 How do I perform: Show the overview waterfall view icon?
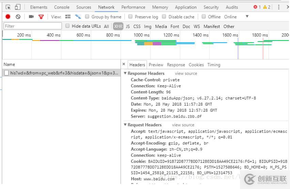click(78, 17)
